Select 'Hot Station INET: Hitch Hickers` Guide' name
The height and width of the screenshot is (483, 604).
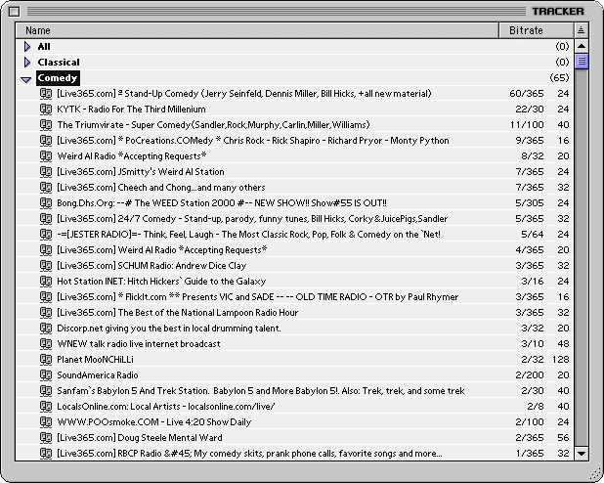tap(161, 282)
